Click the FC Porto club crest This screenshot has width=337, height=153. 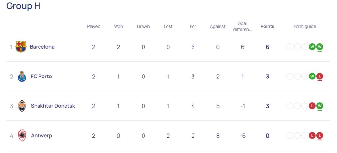[22, 76]
